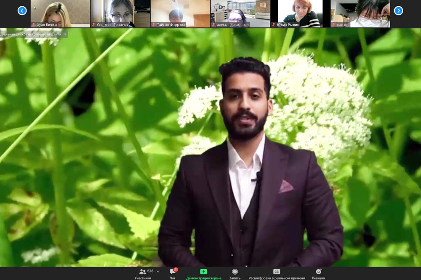Click the 636 participants count

coord(150,271)
